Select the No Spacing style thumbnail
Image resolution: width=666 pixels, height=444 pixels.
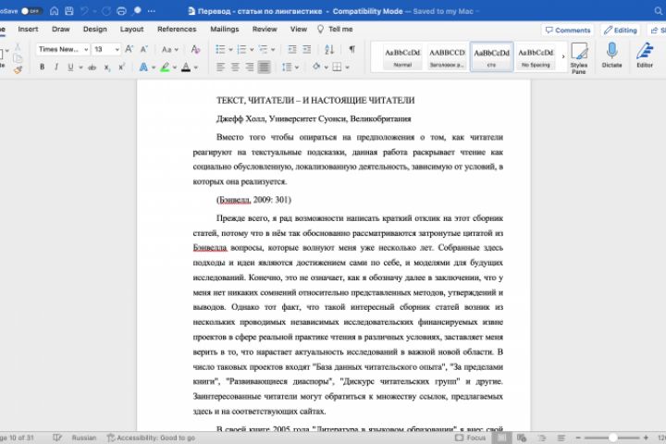point(536,56)
